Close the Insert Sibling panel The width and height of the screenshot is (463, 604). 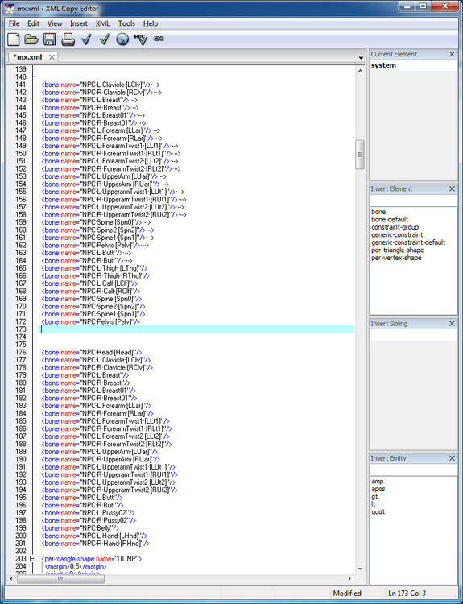tap(453, 324)
